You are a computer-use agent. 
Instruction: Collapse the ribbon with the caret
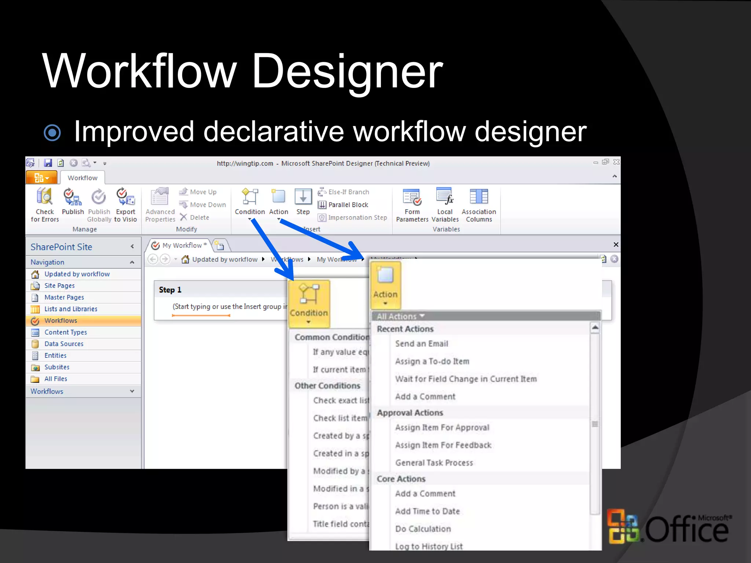615,176
